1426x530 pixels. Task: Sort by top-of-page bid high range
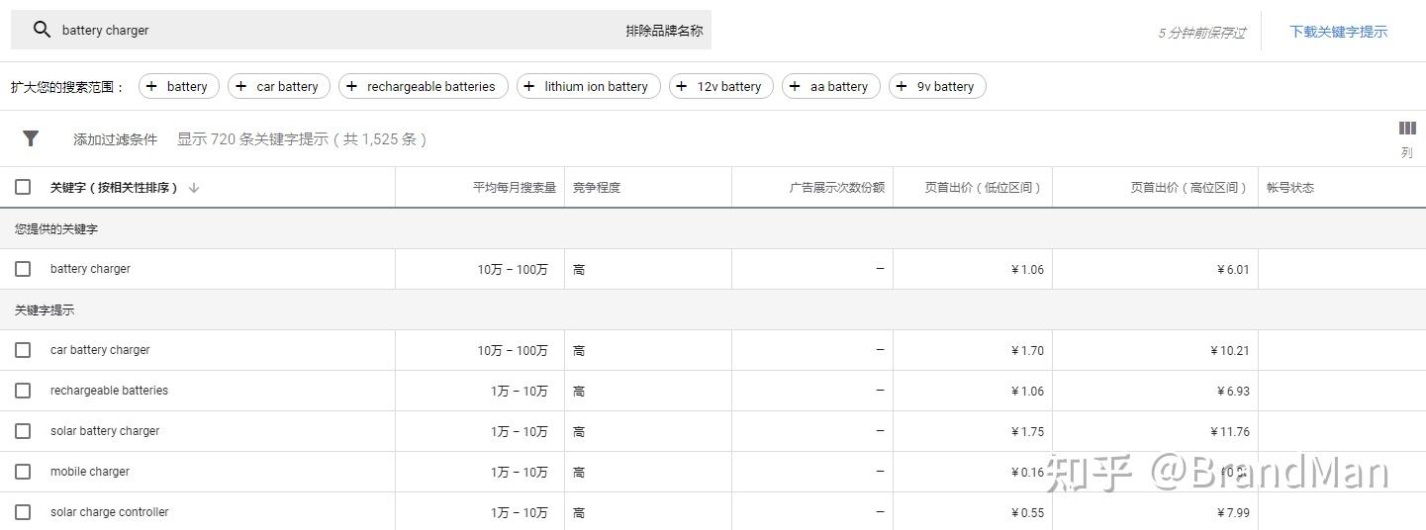(1188, 188)
